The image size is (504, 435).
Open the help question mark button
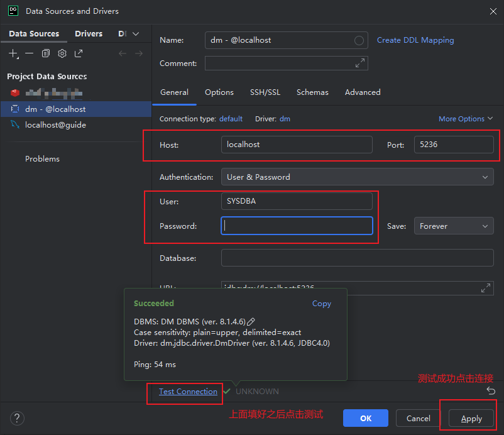(x=17, y=418)
